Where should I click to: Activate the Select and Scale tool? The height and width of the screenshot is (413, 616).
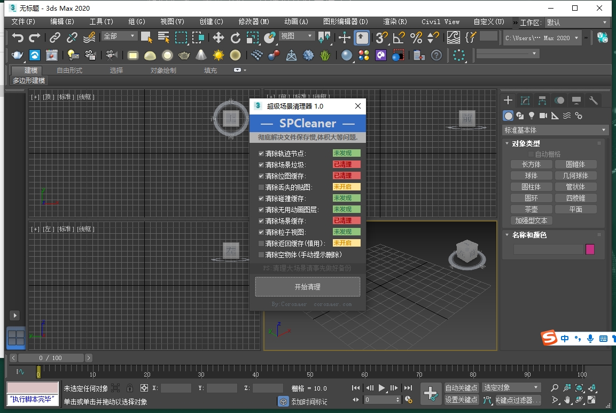click(x=252, y=37)
